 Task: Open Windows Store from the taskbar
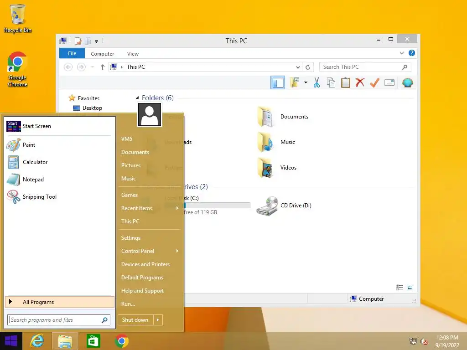pyautogui.click(x=93, y=341)
